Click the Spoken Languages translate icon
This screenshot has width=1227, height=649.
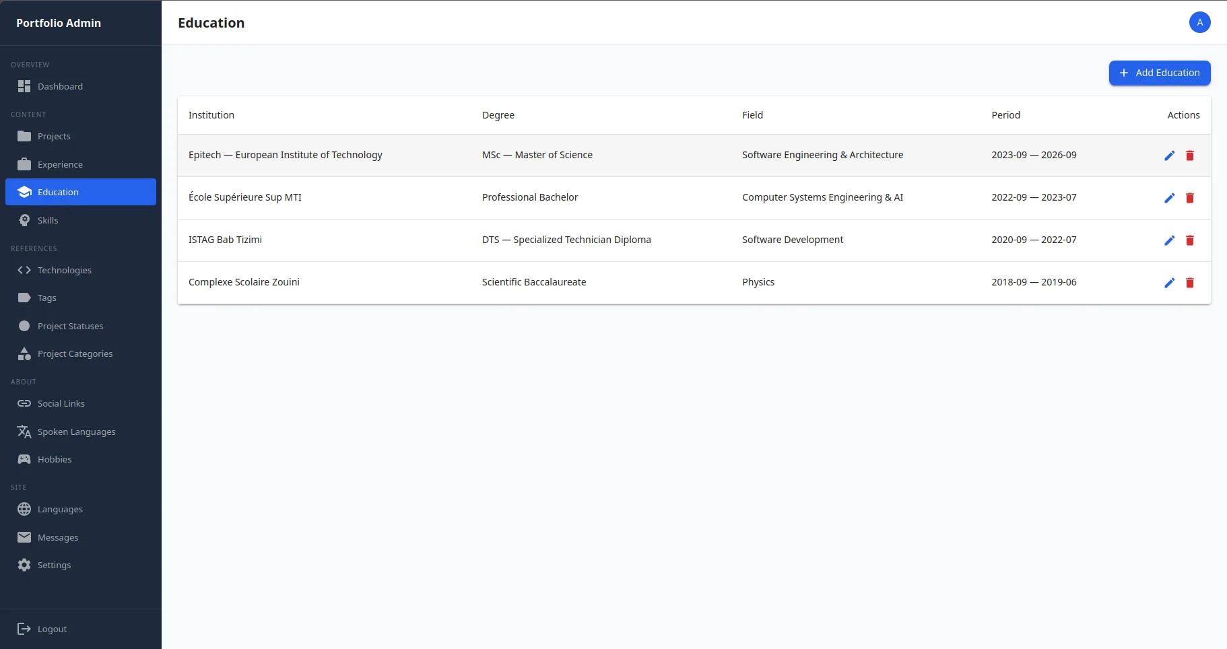click(24, 432)
